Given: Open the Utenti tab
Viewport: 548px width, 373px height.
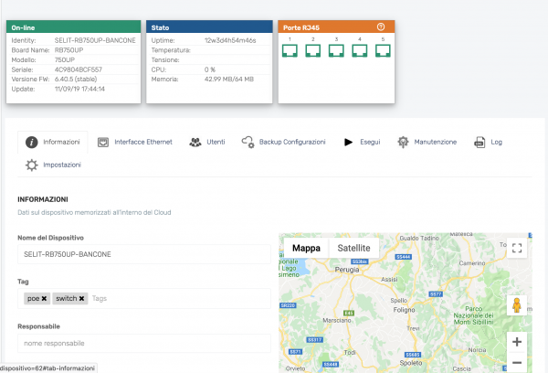Looking at the screenshot, I should [207, 142].
